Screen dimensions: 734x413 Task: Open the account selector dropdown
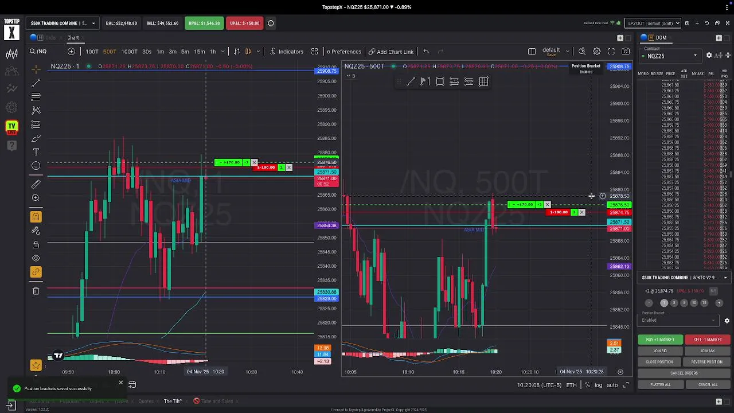click(63, 24)
